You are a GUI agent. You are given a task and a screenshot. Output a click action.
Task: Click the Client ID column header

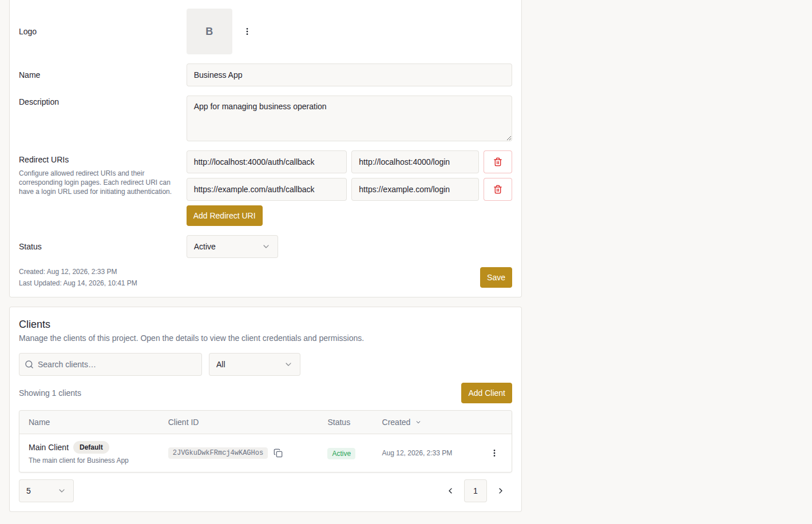click(184, 422)
